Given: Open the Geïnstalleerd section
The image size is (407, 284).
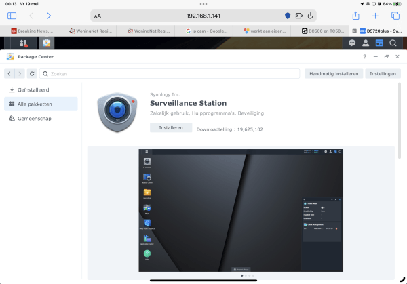Looking at the screenshot, I should click(x=41, y=89).
